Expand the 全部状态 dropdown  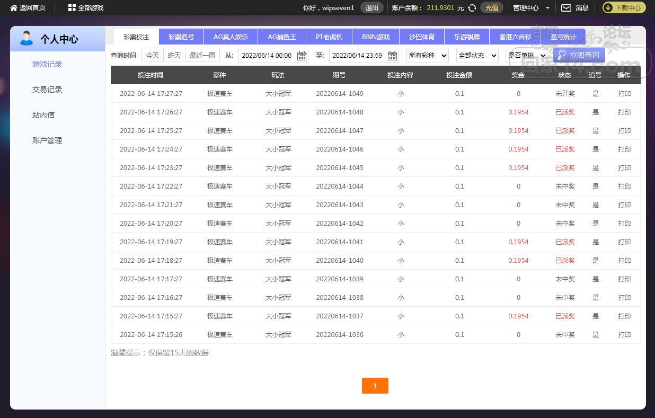tap(477, 56)
